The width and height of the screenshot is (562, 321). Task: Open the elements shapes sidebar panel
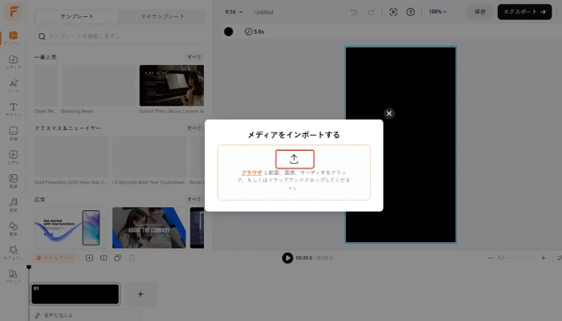14,229
